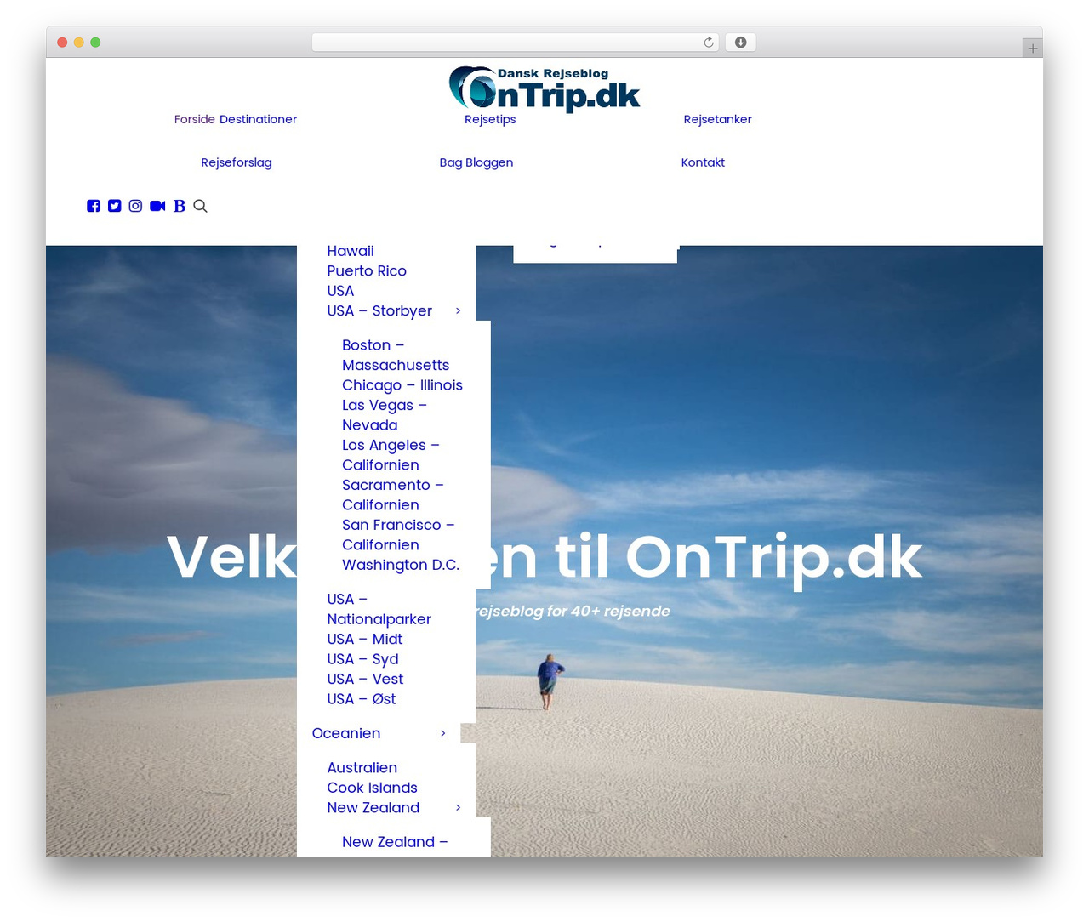The image size is (1089, 922).
Task: Open a new tab with the plus button
Action: tap(1032, 48)
